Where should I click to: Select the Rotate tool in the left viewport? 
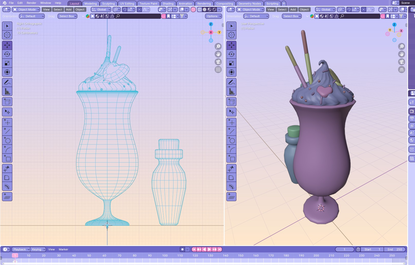point(7,54)
